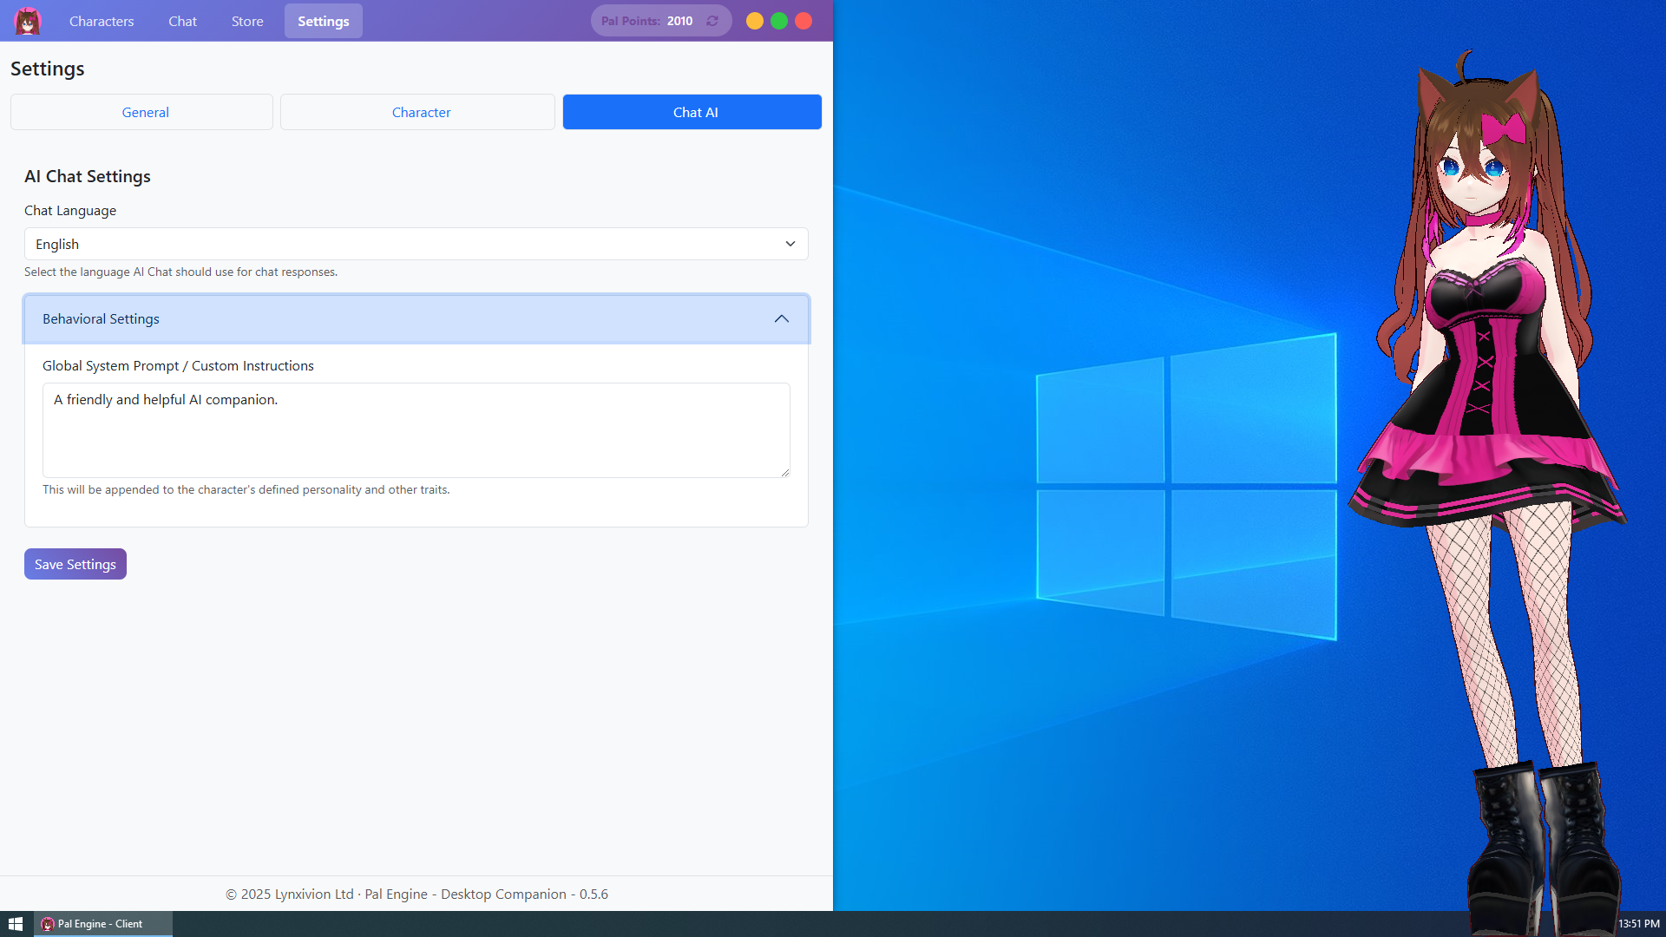This screenshot has height=937, width=1666.
Task: Open the Chat Language dropdown
Action: coord(416,244)
